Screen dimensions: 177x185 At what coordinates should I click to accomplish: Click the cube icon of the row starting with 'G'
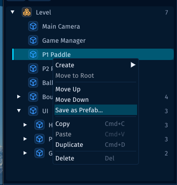coord(39,153)
